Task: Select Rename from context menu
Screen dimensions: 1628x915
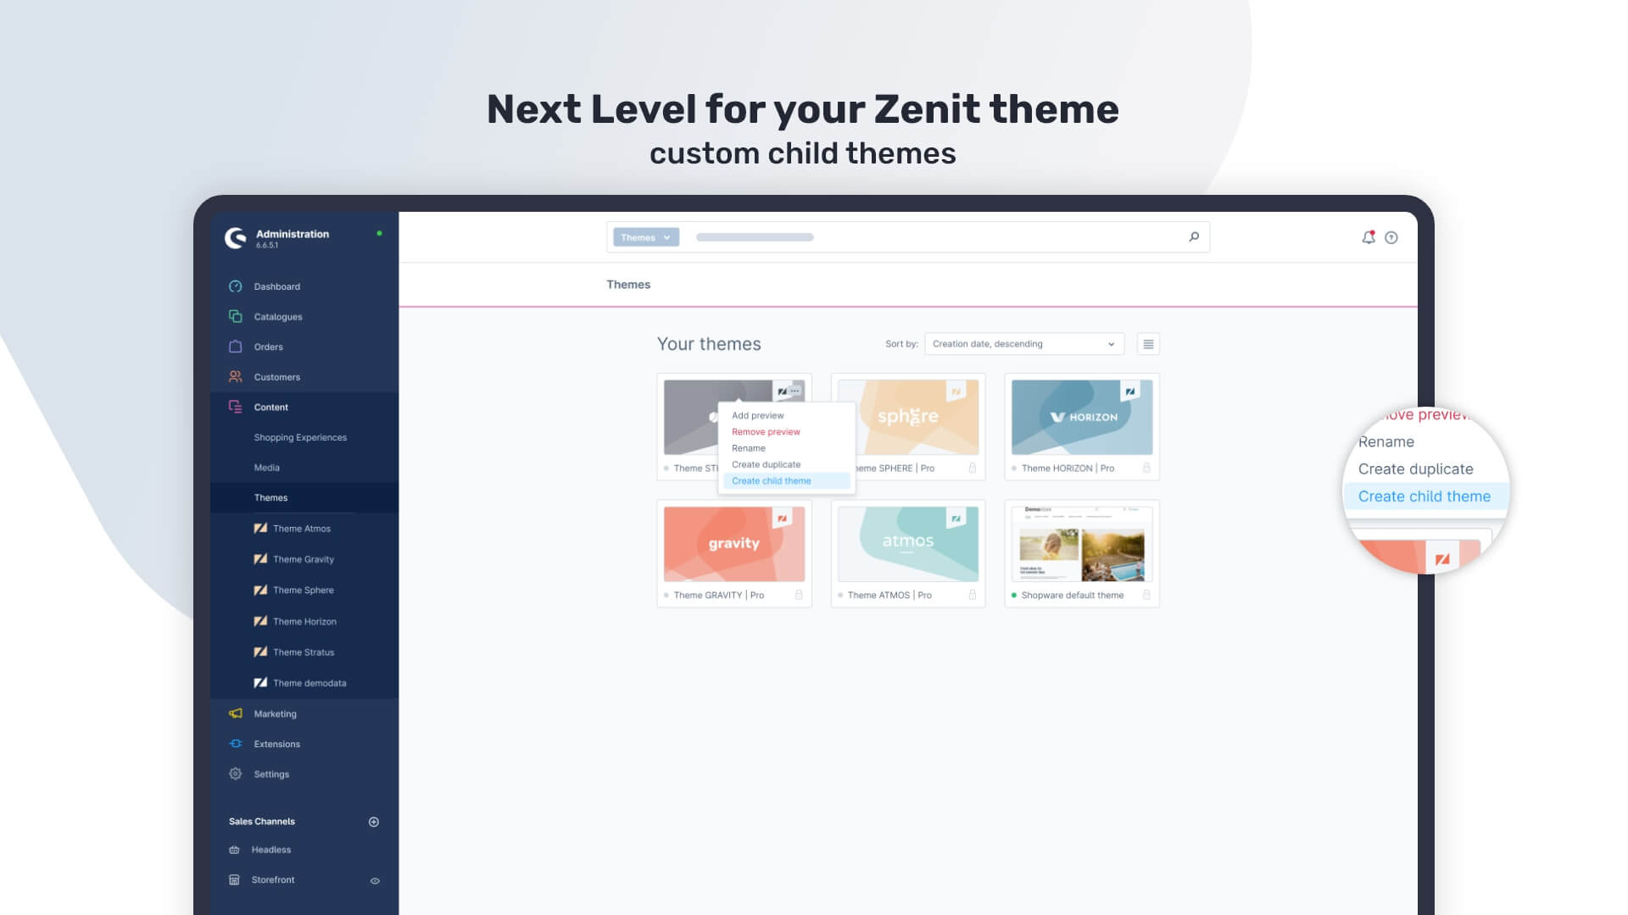Action: coord(750,448)
